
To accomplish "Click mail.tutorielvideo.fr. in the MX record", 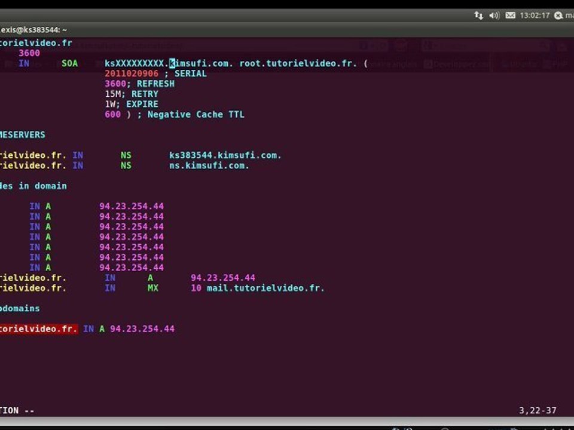I will pyautogui.click(x=265, y=288).
